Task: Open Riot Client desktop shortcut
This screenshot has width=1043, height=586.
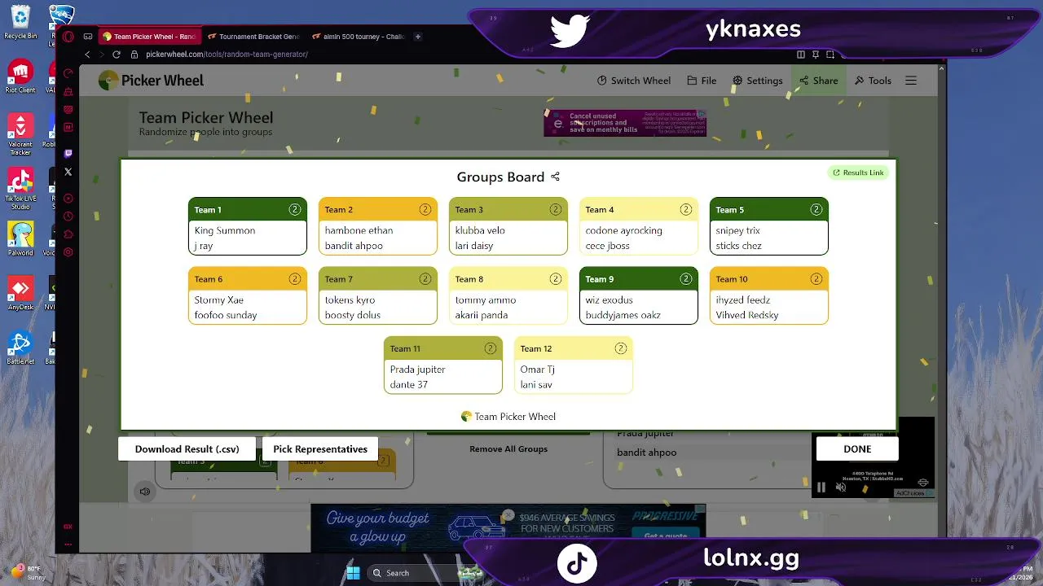Action: pos(20,77)
